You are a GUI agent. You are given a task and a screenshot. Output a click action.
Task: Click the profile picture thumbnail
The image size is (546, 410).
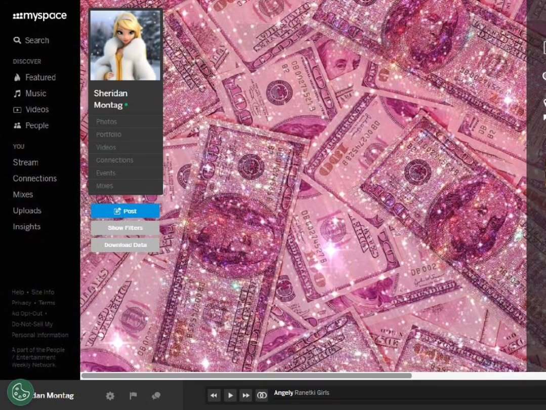click(125, 46)
